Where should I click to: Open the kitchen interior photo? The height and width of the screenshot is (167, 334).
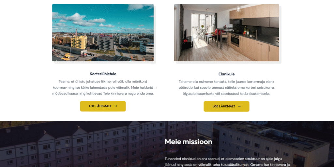click(226, 33)
